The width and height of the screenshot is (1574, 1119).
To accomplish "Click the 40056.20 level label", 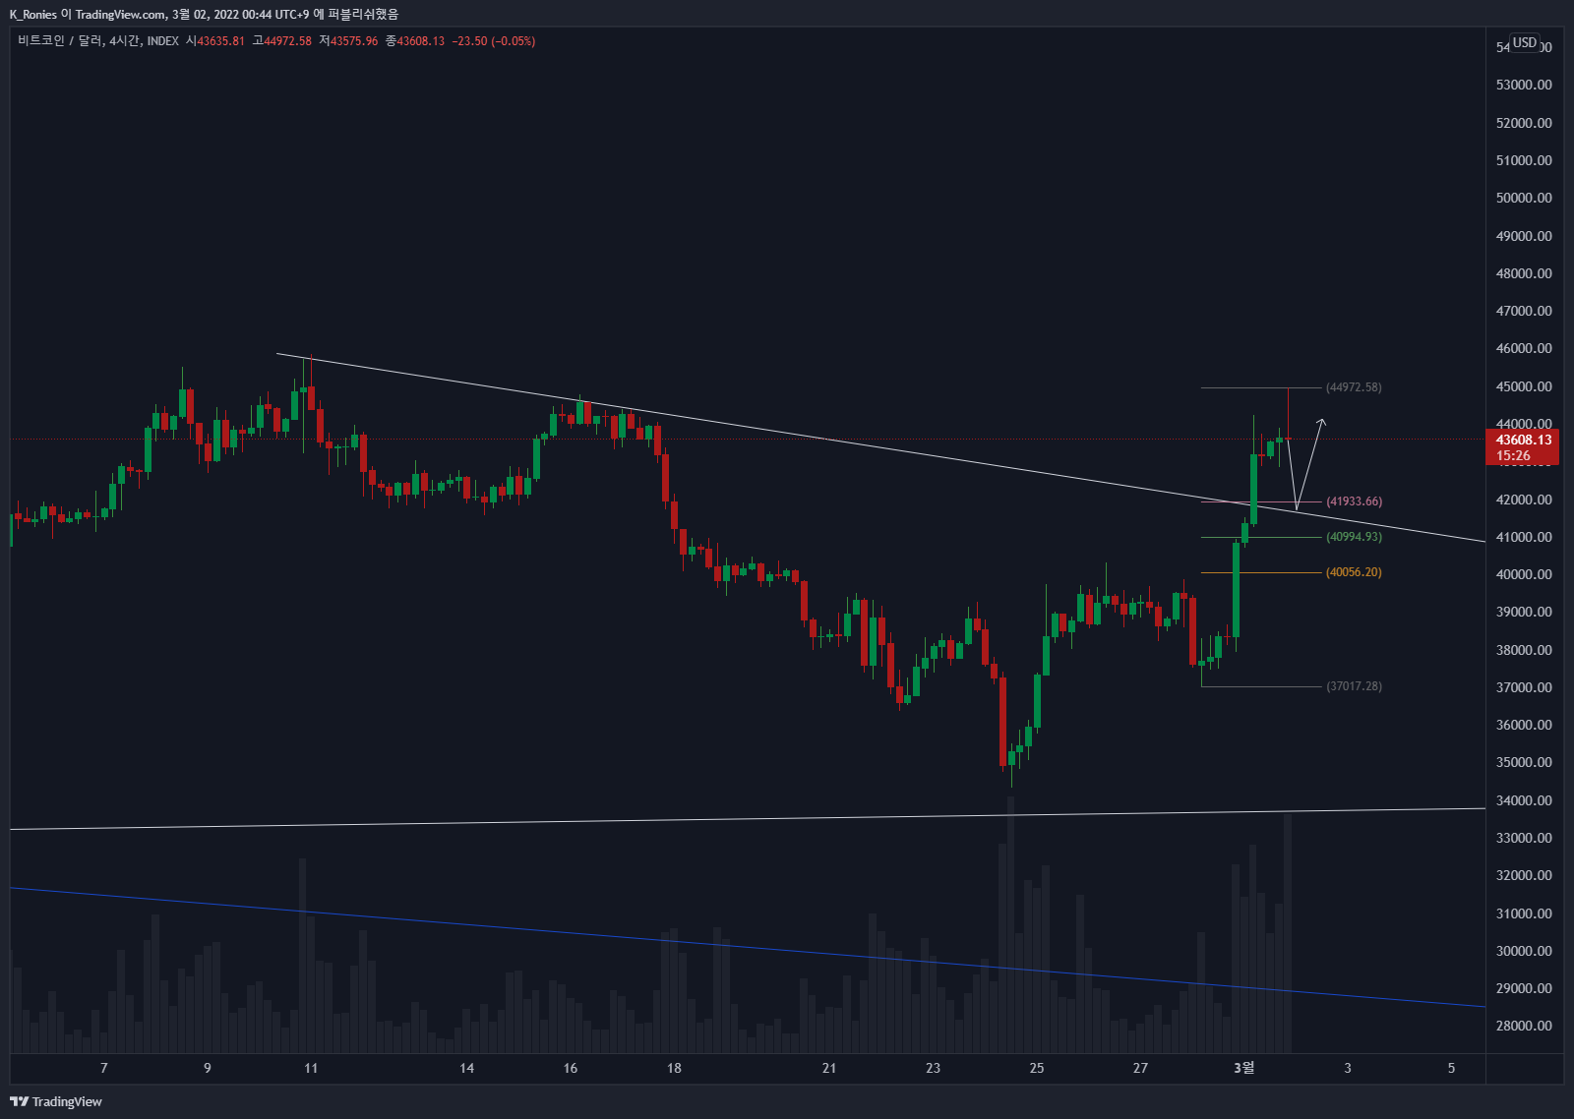I will click(x=1354, y=572).
